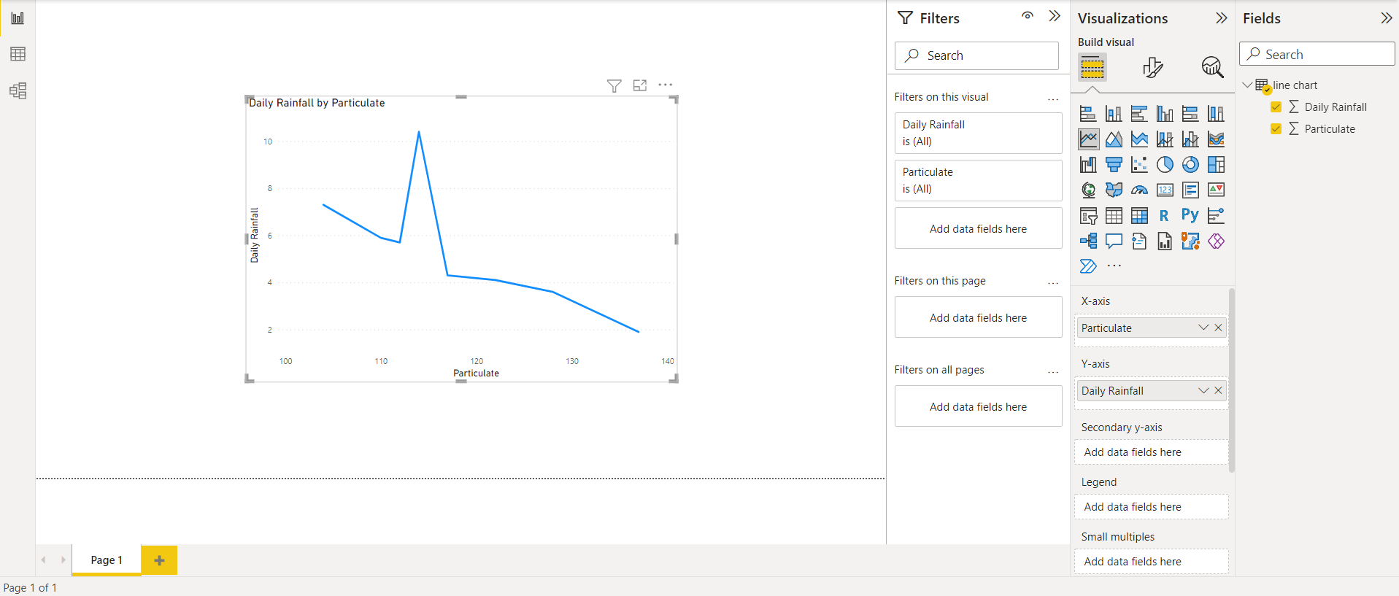Screen dimensions: 1399x596
Task: Remove Particulate from X-axis
Action: coord(1218,328)
